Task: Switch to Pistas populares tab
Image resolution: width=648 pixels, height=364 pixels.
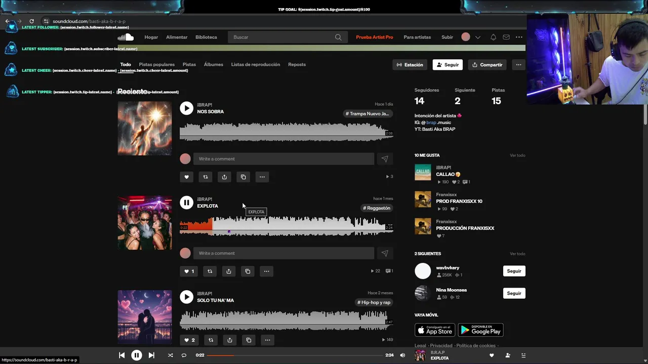Action: 157,65
